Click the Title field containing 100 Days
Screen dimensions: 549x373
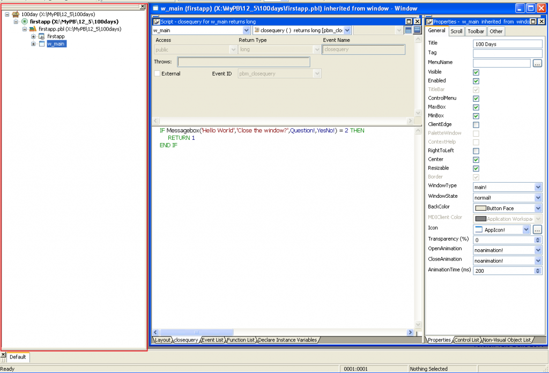[x=507, y=44]
